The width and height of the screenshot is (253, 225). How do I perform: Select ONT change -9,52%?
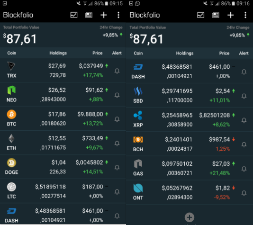point(222,197)
